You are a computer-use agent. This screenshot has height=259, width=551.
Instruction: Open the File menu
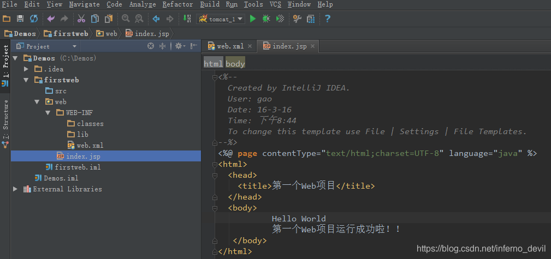[x=9, y=4]
